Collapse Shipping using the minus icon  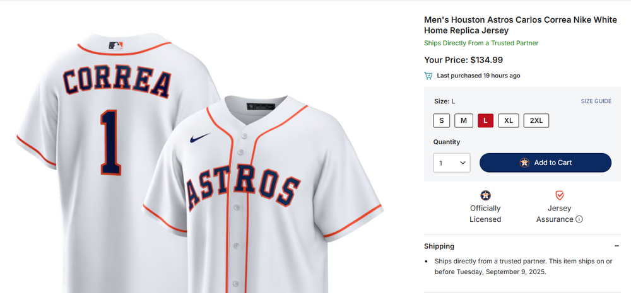(x=616, y=246)
